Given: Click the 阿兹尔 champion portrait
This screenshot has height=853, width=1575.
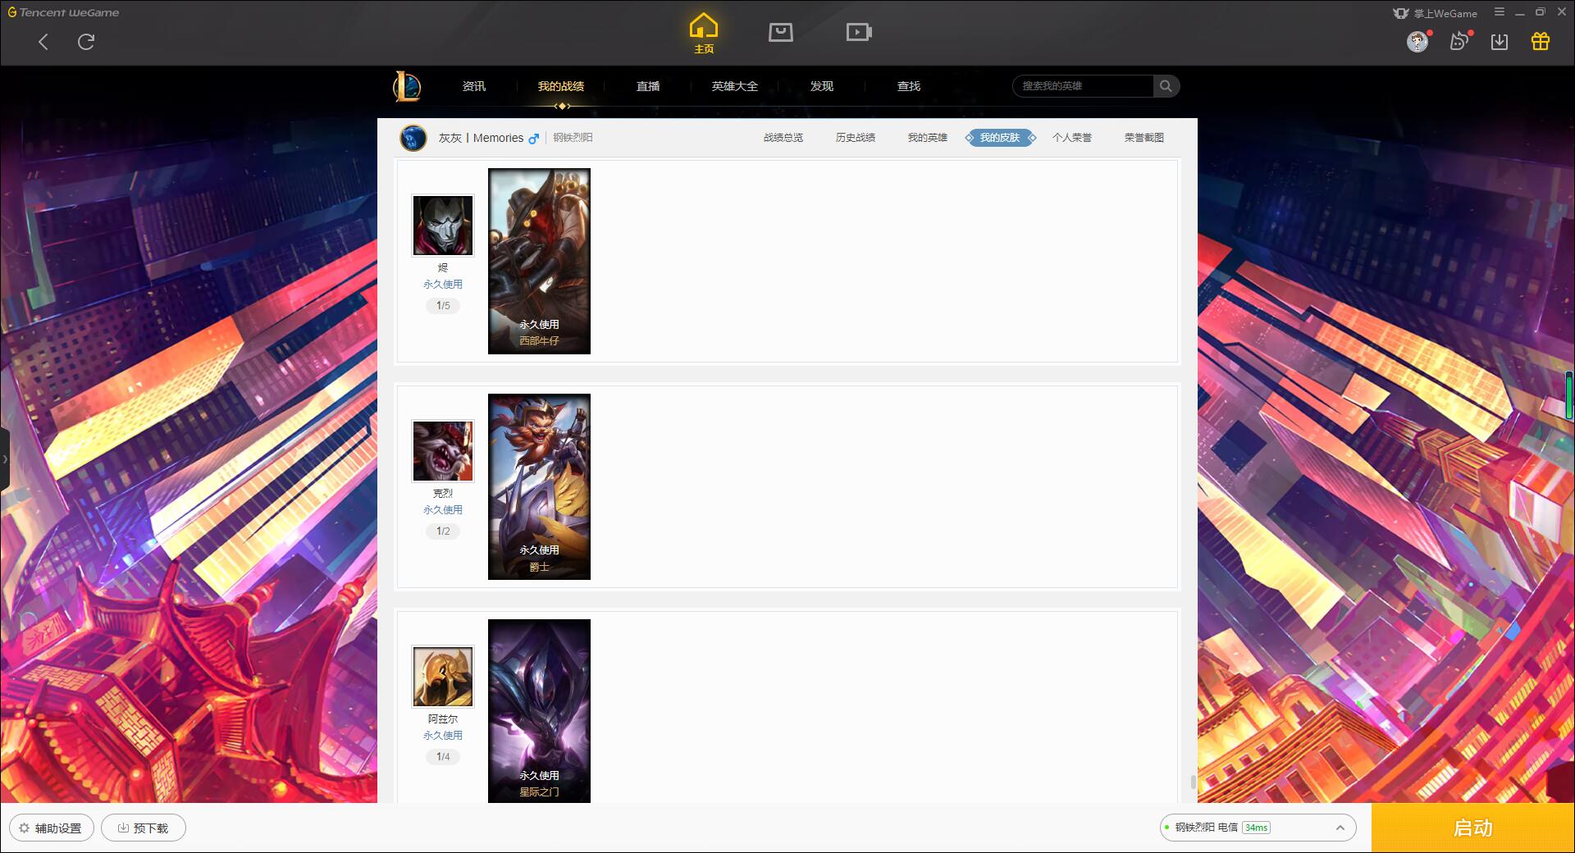Looking at the screenshot, I should [443, 677].
